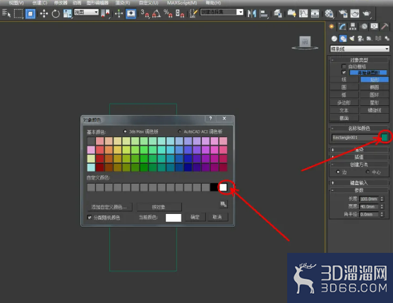Toggle the 开始新图形 checkbox
393x303 pixels.
[x=344, y=72]
